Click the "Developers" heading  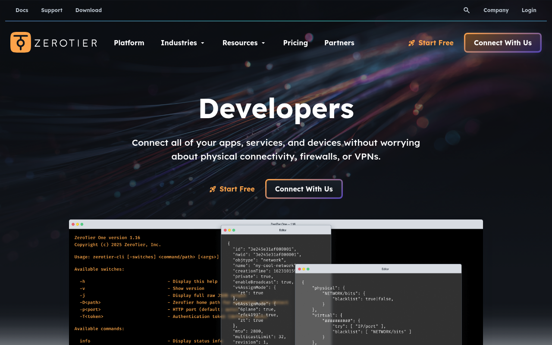[276, 108]
